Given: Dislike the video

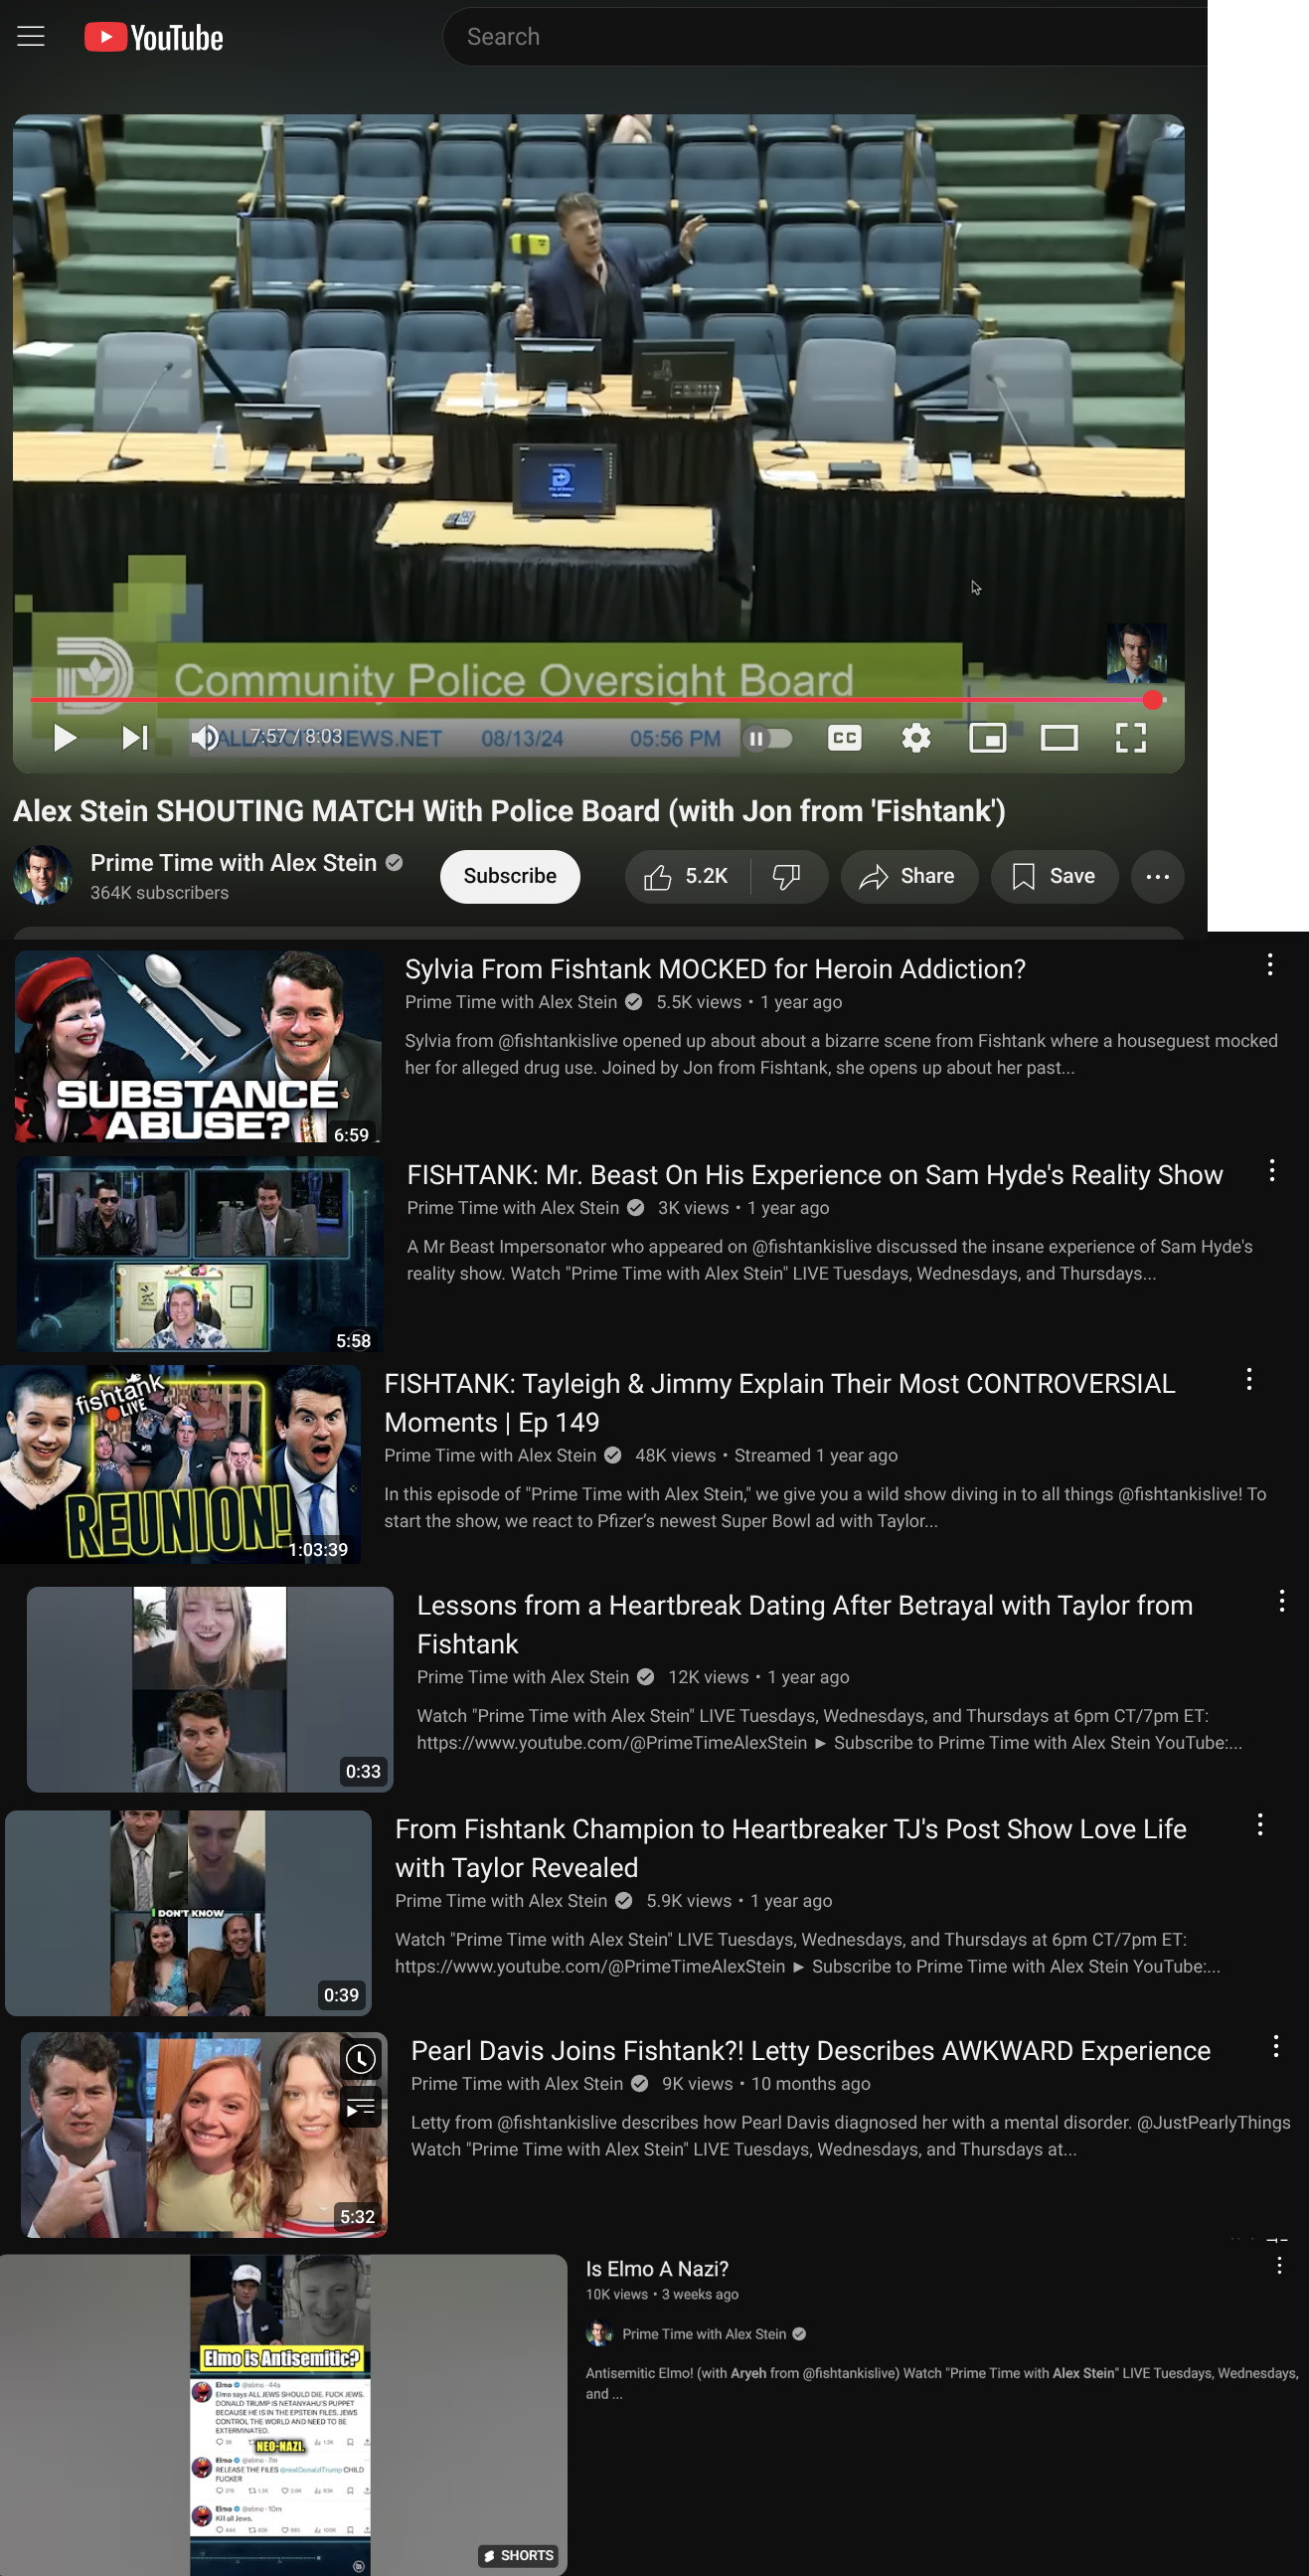Looking at the screenshot, I should pos(788,877).
